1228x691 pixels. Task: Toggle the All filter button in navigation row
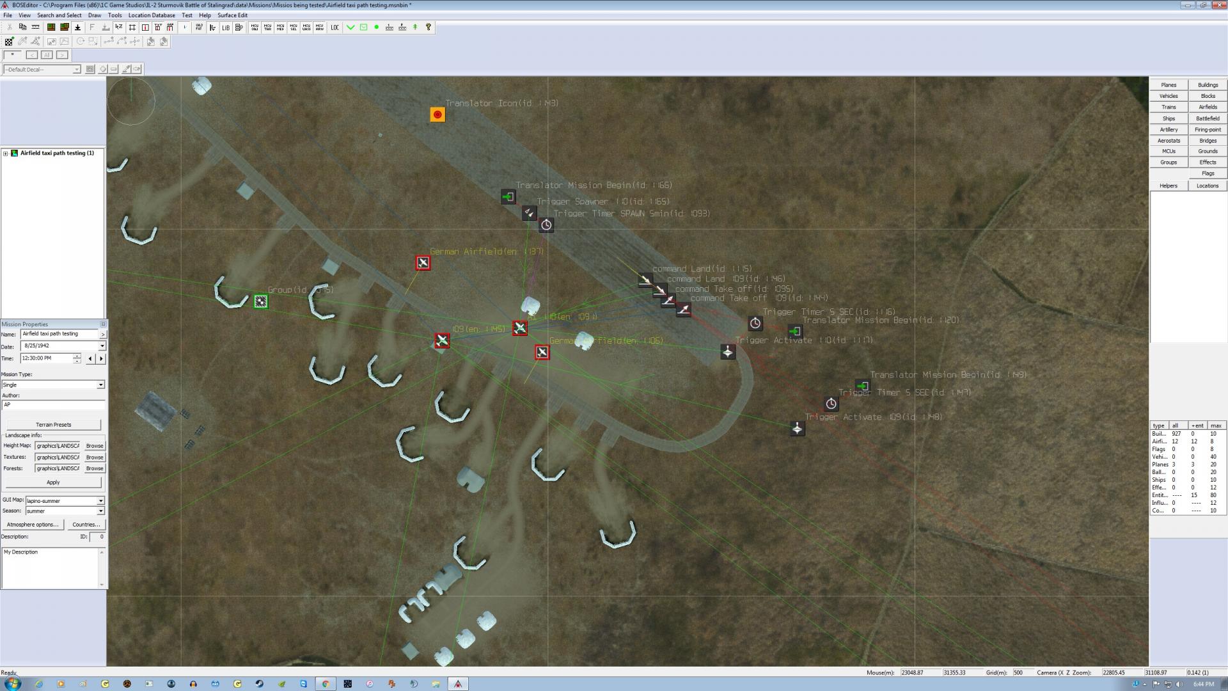pyautogui.click(x=47, y=55)
